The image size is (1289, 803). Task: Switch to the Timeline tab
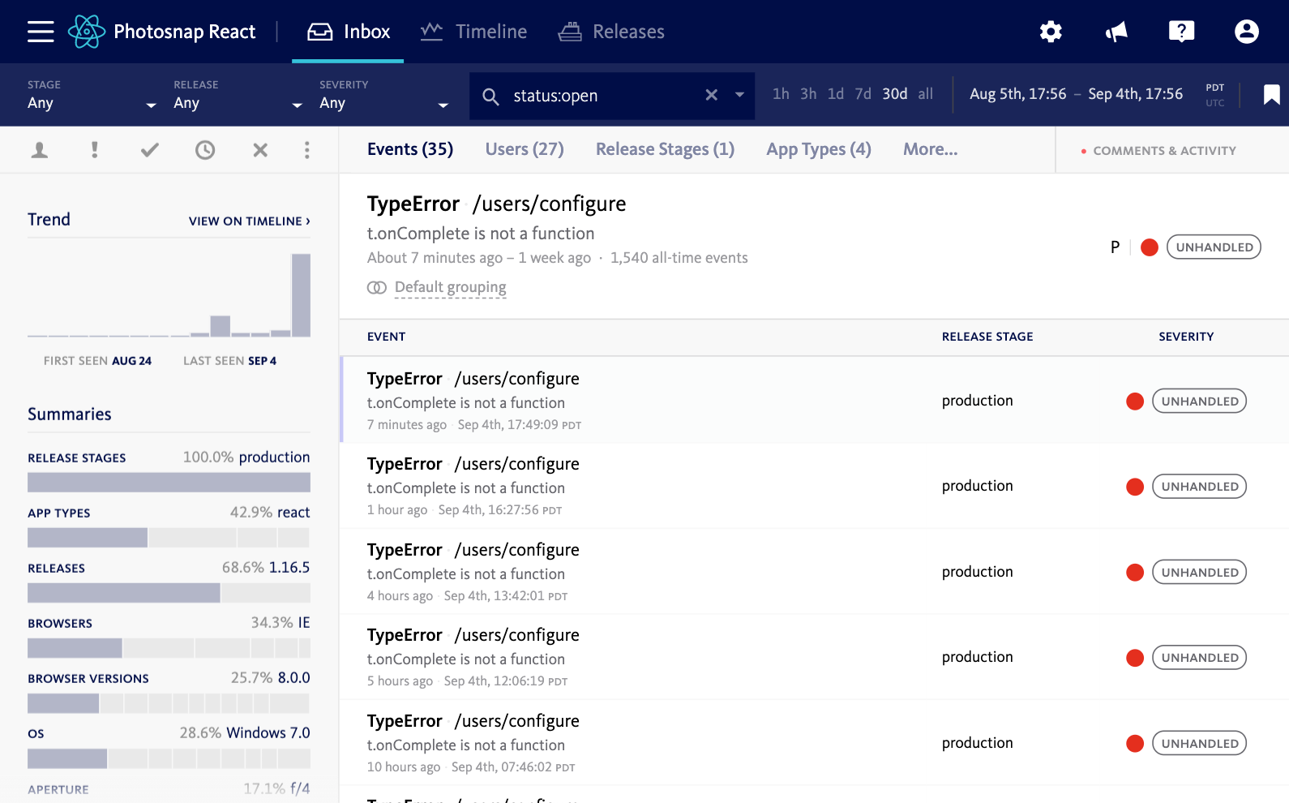pyautogui.click(x=473, y=32)
